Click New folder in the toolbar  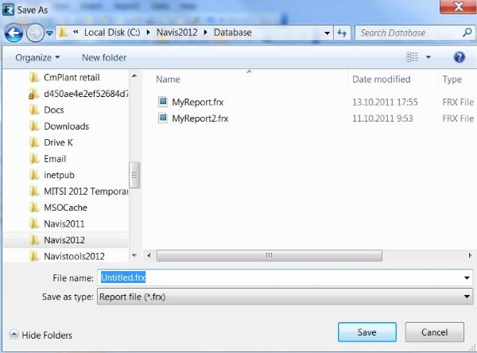[103, 57]
